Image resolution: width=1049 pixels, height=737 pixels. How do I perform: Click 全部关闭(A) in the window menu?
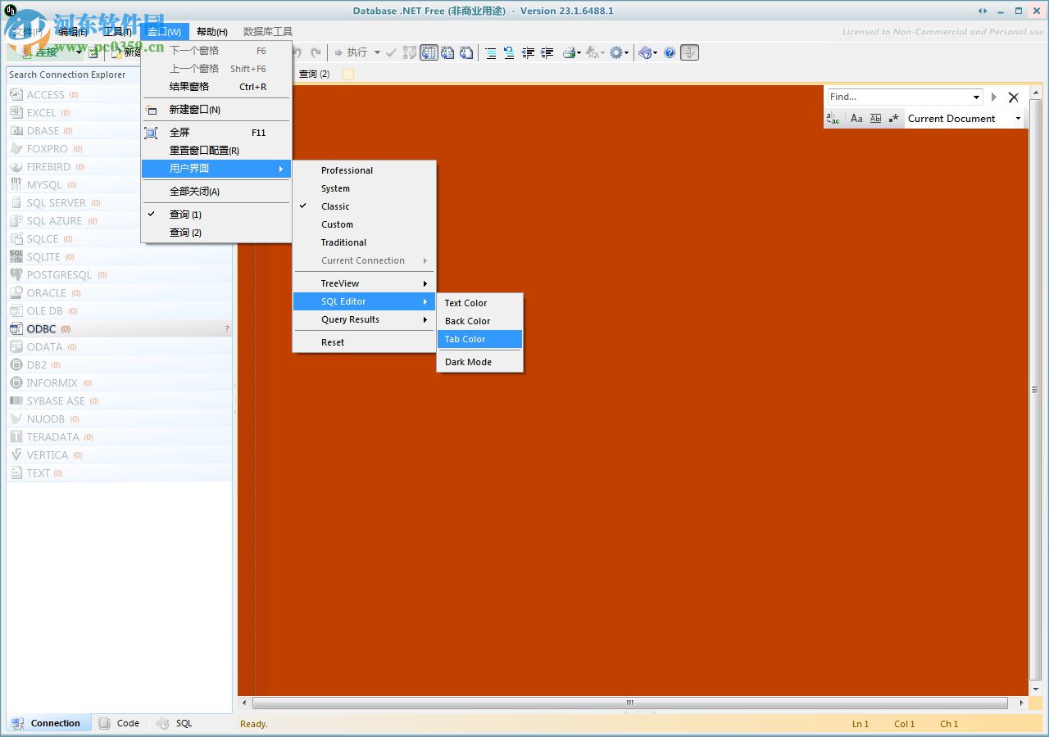[x=216, y=192]
